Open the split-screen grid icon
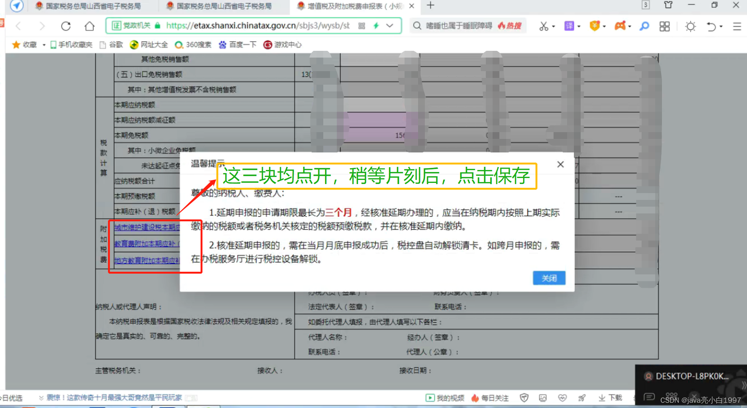The width and height of the screenshot is (747, 408). click(664, 26)
